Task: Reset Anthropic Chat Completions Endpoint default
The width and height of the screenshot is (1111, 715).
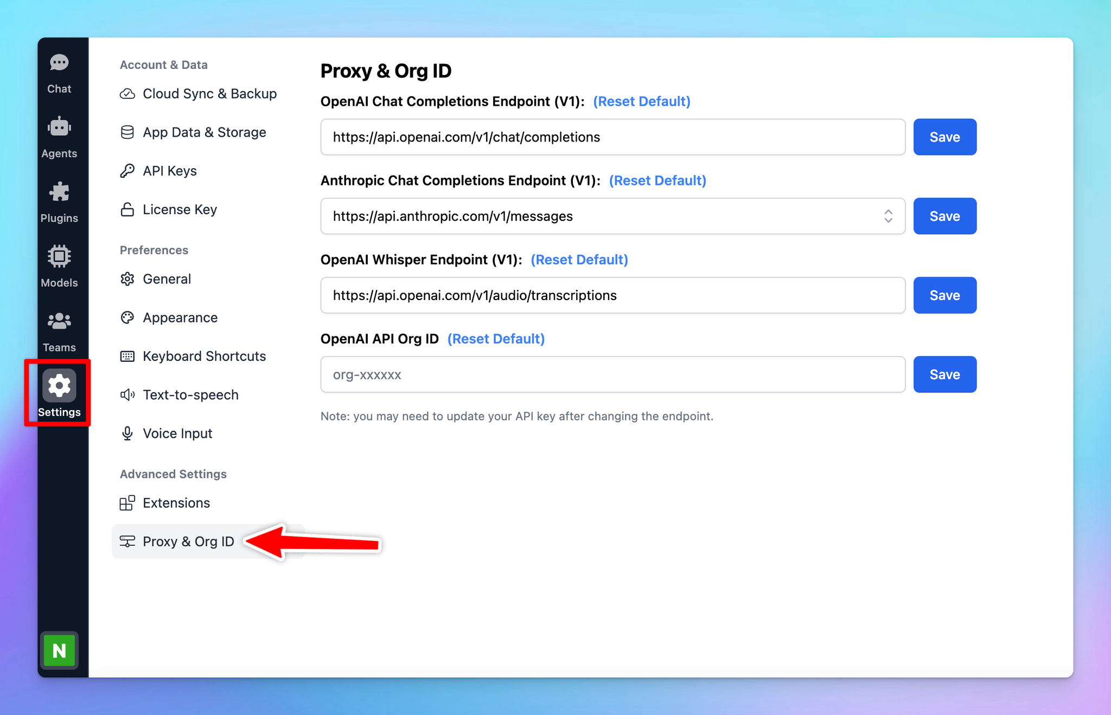Action: [x=657, y=181]
